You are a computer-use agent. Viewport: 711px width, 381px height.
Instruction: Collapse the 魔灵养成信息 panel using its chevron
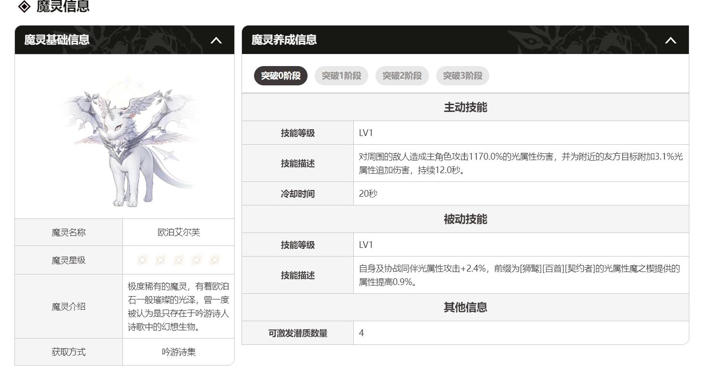click(671, 40)
